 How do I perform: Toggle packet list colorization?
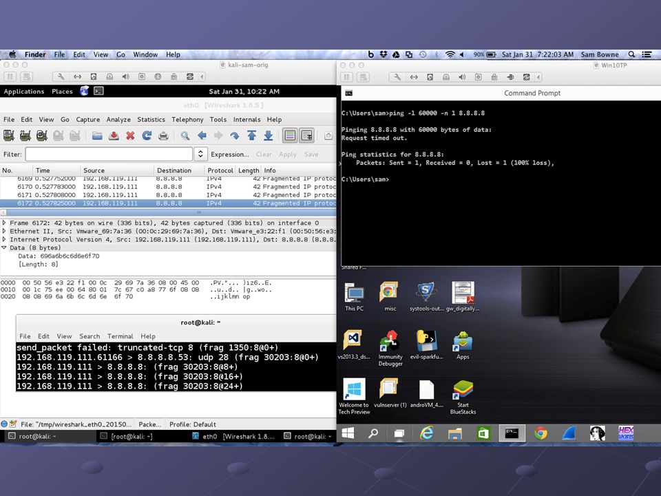290,136
